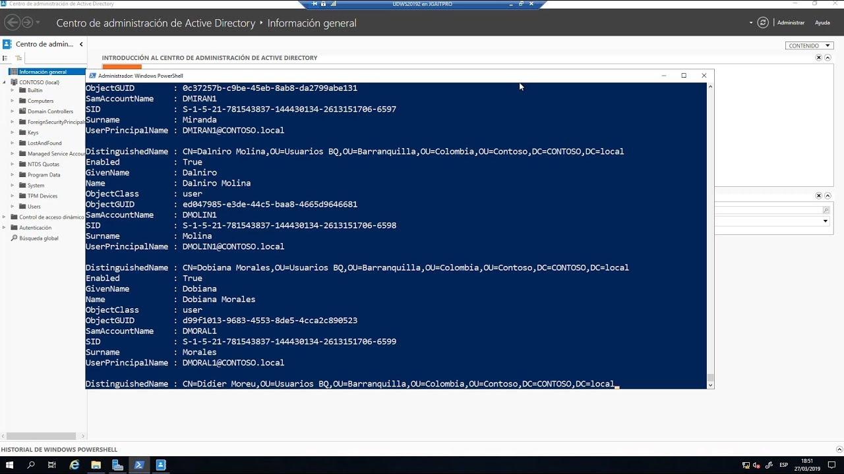The width and height of the screenshot is (844, 474).
Task: Switch navigation pane to list view
Action: (5, 58)
